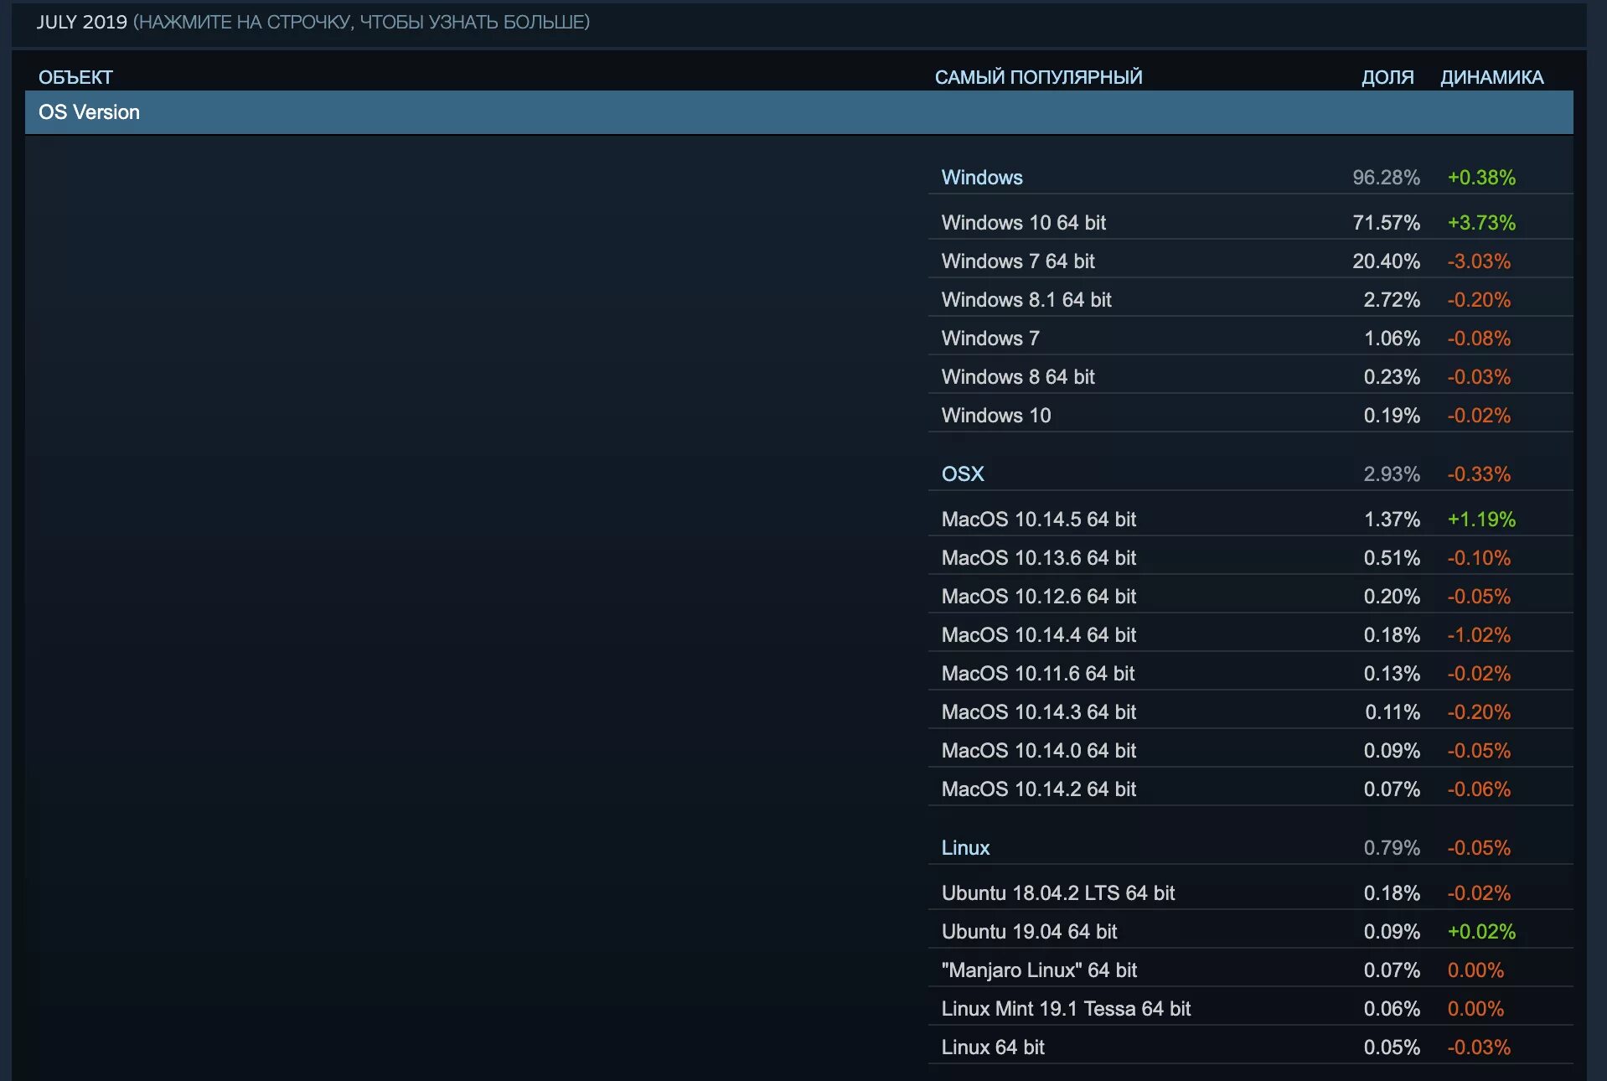Click MacOS 10.11.6 64 bit entry

click(x=1250, y=674)
